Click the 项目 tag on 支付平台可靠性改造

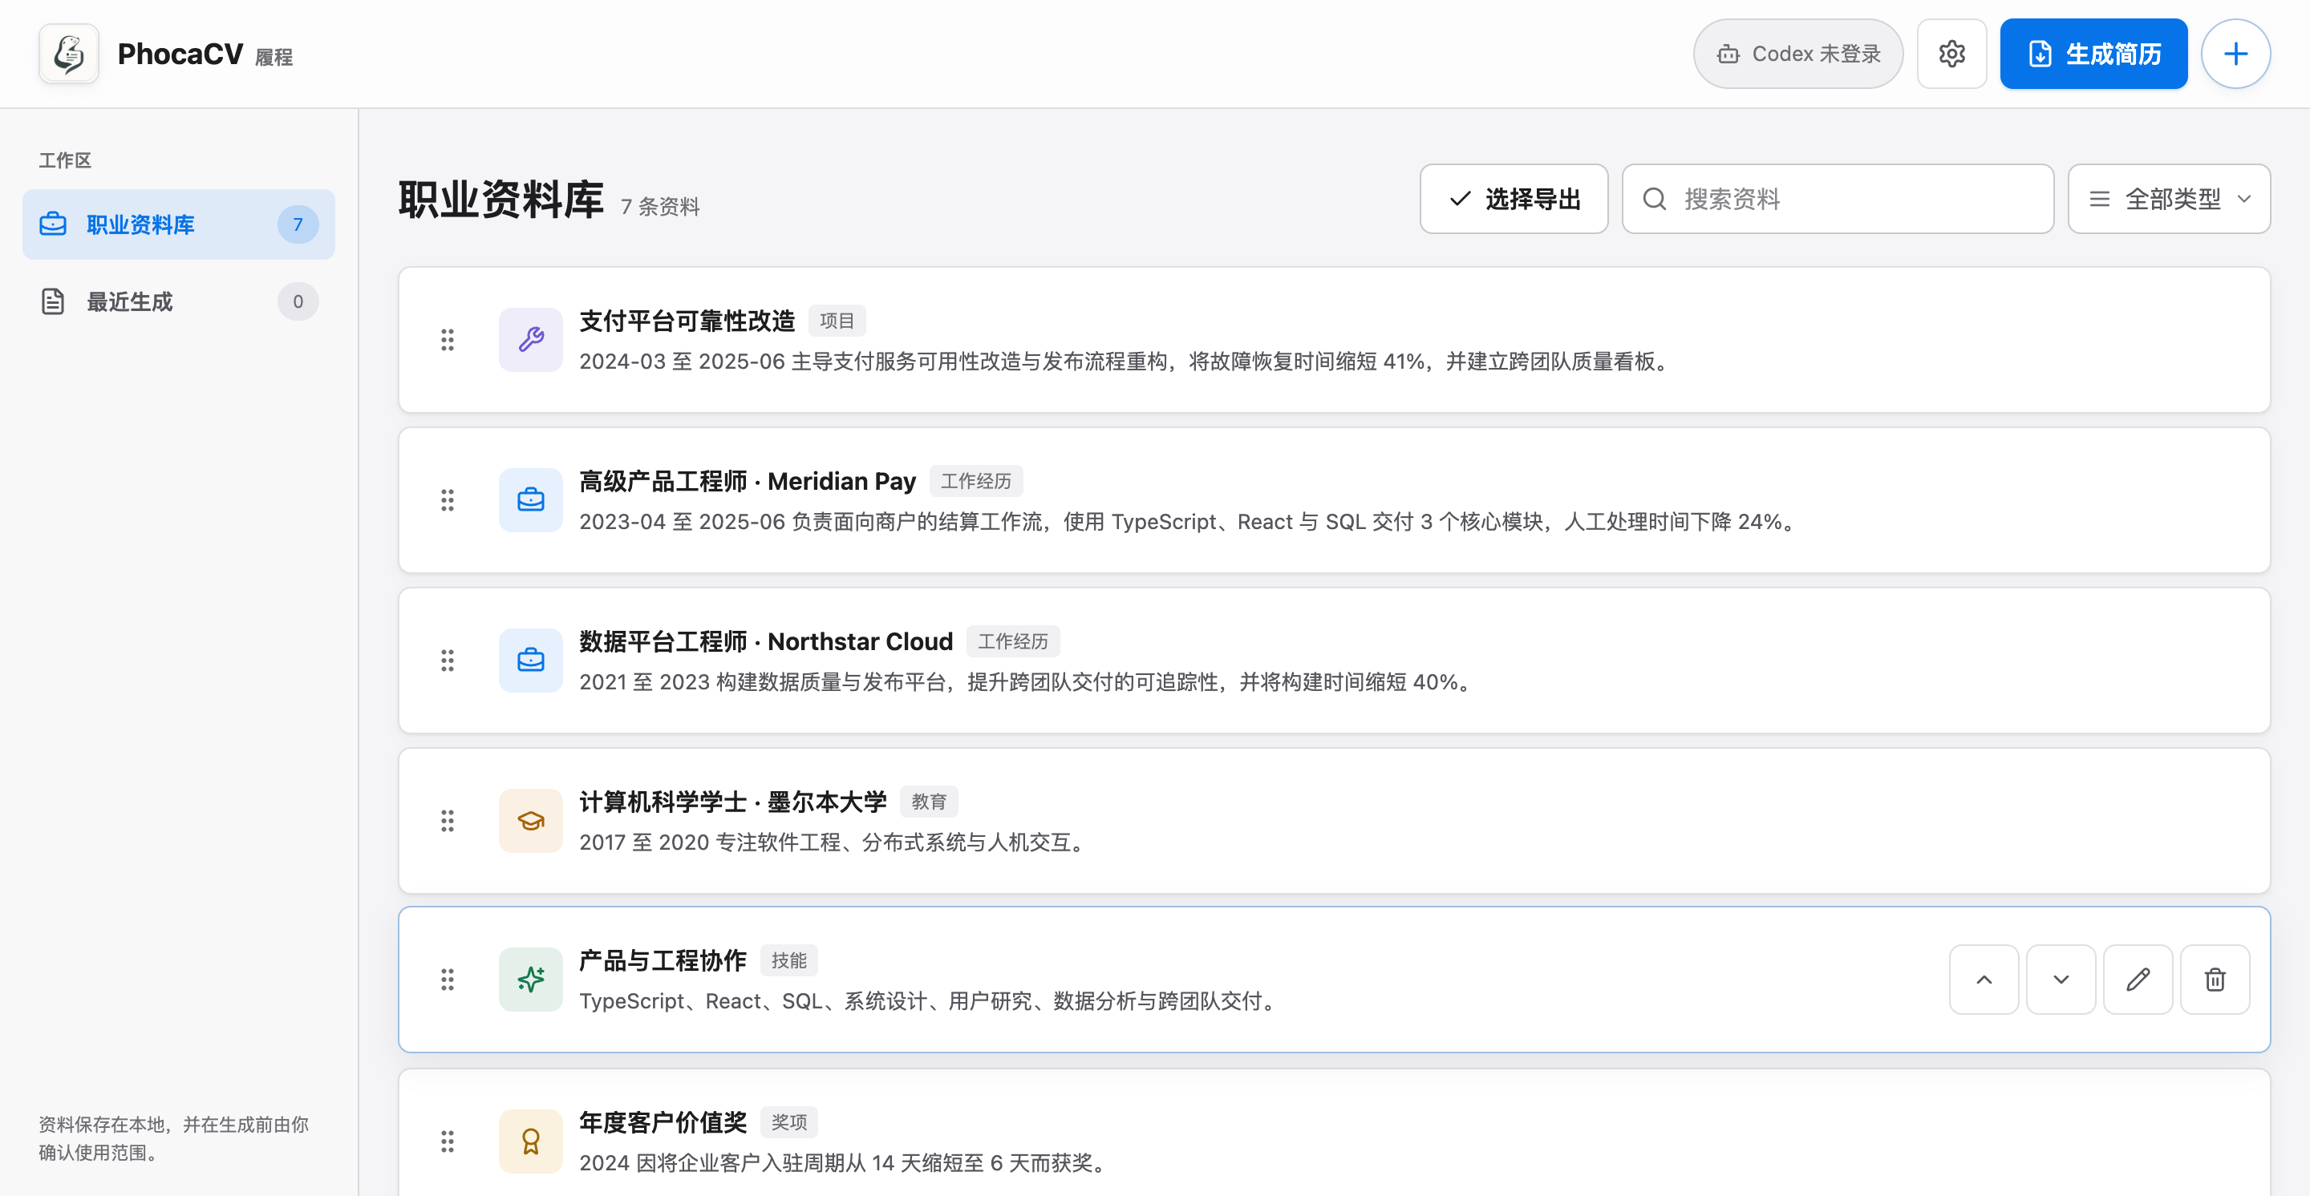click(x=837, y=321)
